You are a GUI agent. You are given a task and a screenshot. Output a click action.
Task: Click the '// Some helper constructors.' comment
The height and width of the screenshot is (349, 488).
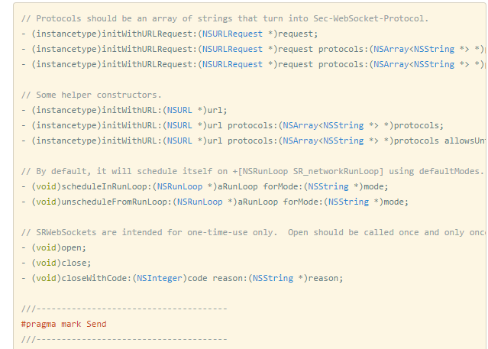click(x=91, y=95)
